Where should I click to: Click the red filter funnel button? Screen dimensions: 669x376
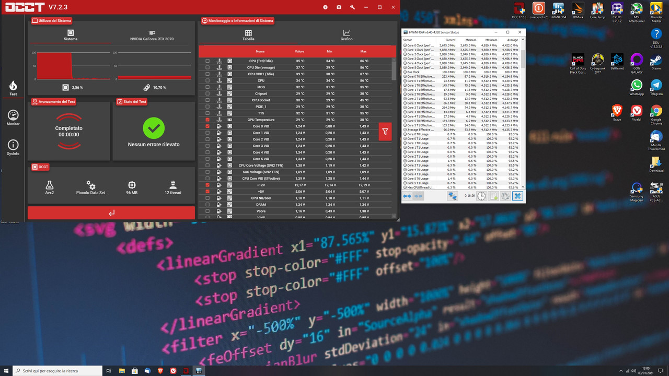tap(385, 132)
